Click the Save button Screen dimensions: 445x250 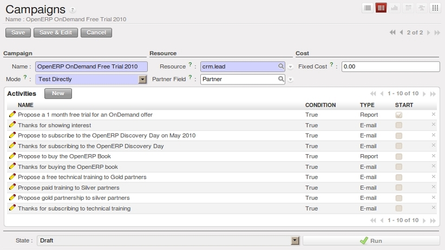coord(18,32)
